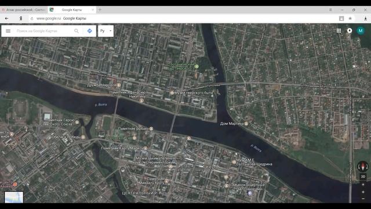
Task: Zoom out with the minus button
Action: 363,199
